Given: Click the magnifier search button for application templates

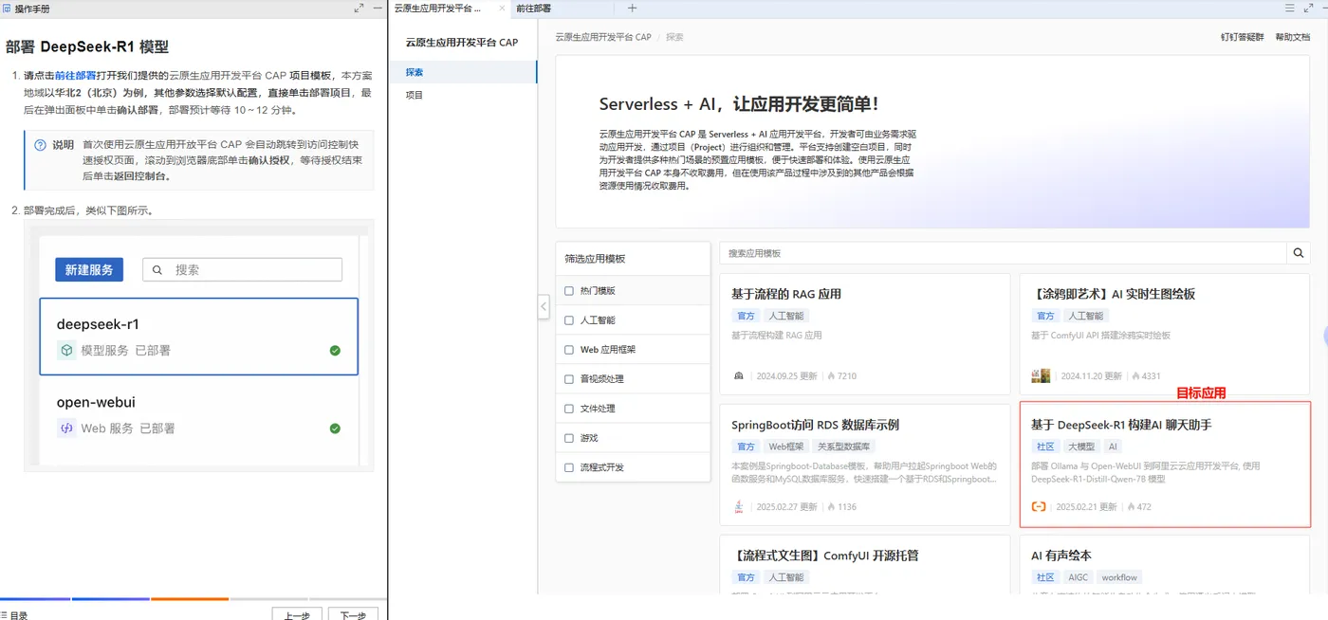Looking at the screenshot, I should [1299, 253].
